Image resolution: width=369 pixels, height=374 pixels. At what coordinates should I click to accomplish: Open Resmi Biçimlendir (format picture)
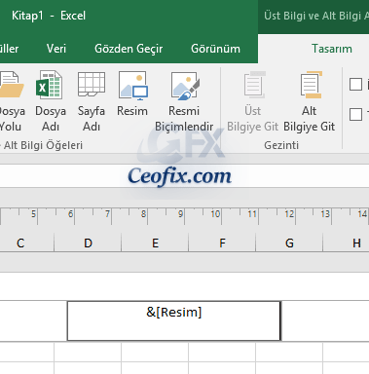pyautogui.click(x=184, y=100)
